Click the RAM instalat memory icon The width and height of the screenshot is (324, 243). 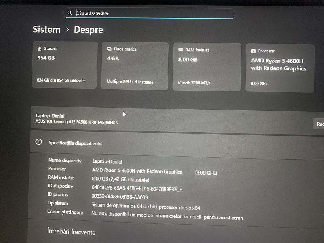coord(181,50)
